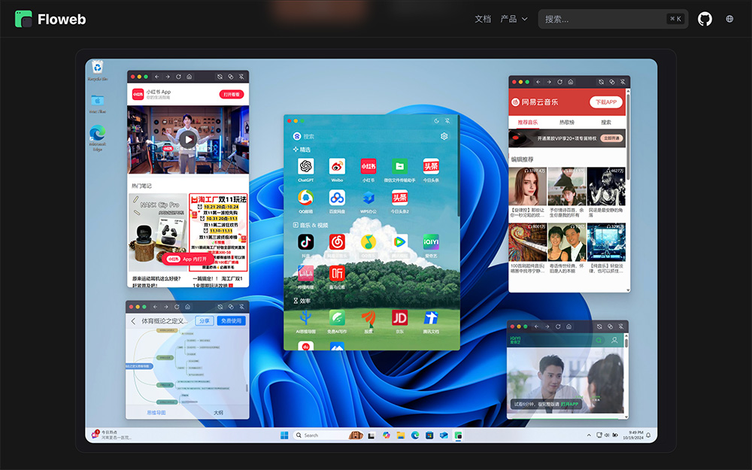Screen dimensions: 752x470
Task: Open the green 微信文件传输助手 icon
Action: tap(399, 166)
